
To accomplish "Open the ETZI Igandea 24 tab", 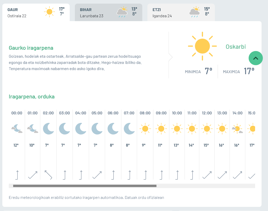I will point(181,12).
